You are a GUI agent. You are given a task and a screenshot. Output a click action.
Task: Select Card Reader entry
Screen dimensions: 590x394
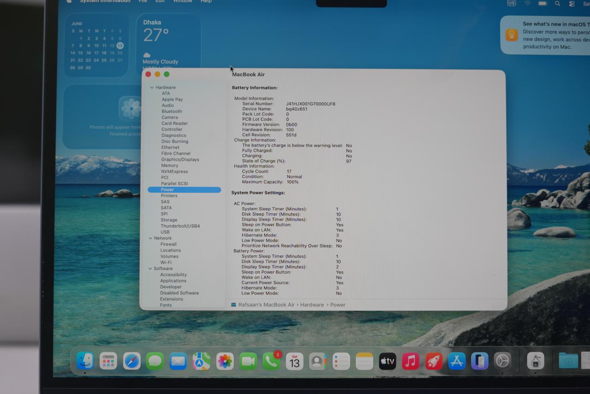coord(175,123)
